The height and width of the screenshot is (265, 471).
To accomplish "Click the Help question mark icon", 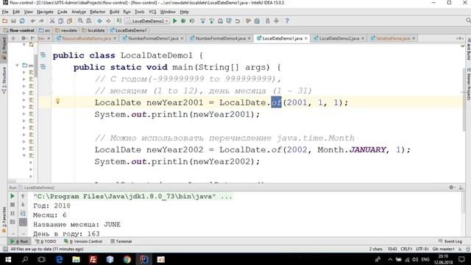I will click(287, 21).
